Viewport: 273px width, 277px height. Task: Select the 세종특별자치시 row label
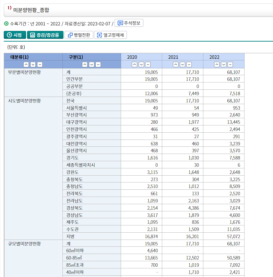[81, 165]
